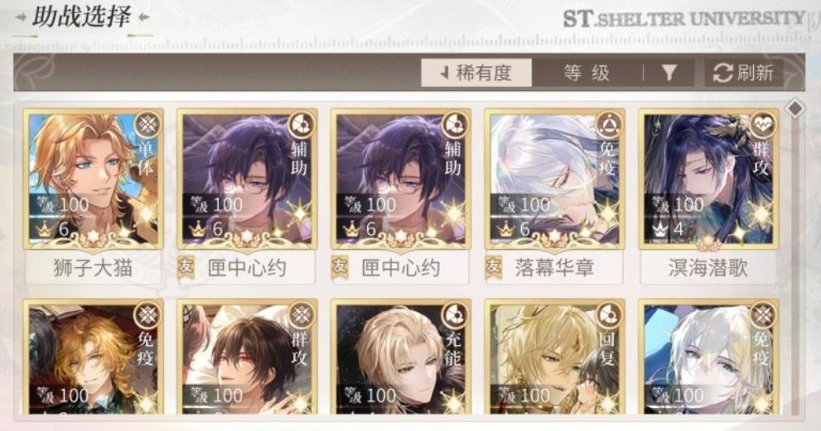
Task: Click the 狮子大猫 name label
Action: point(93,268)
